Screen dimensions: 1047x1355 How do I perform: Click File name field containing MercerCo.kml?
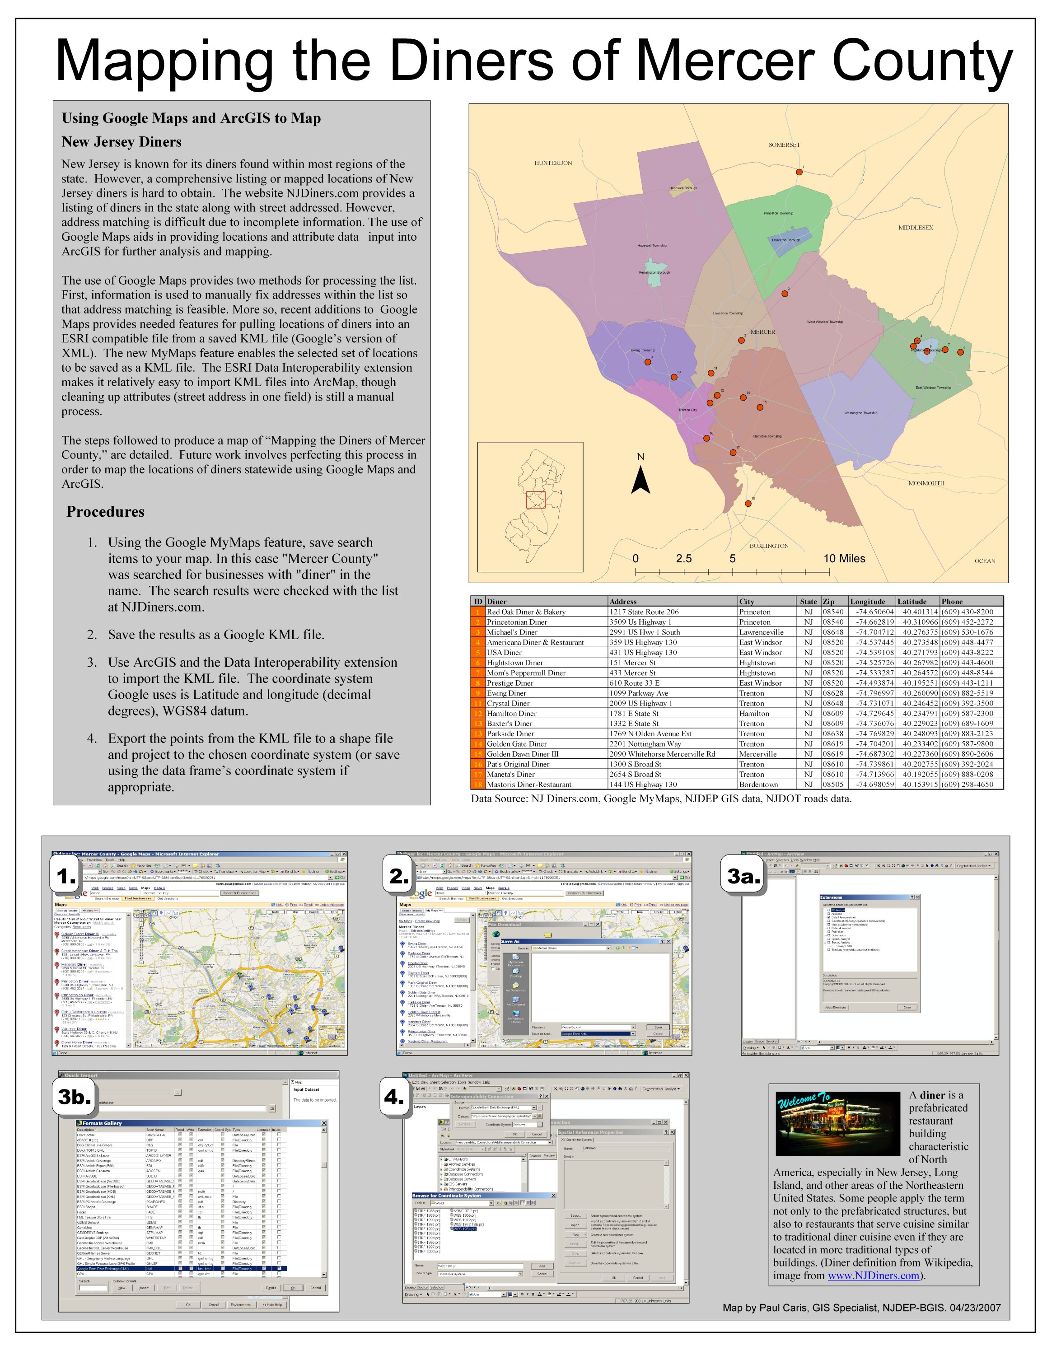[598, 1028]
